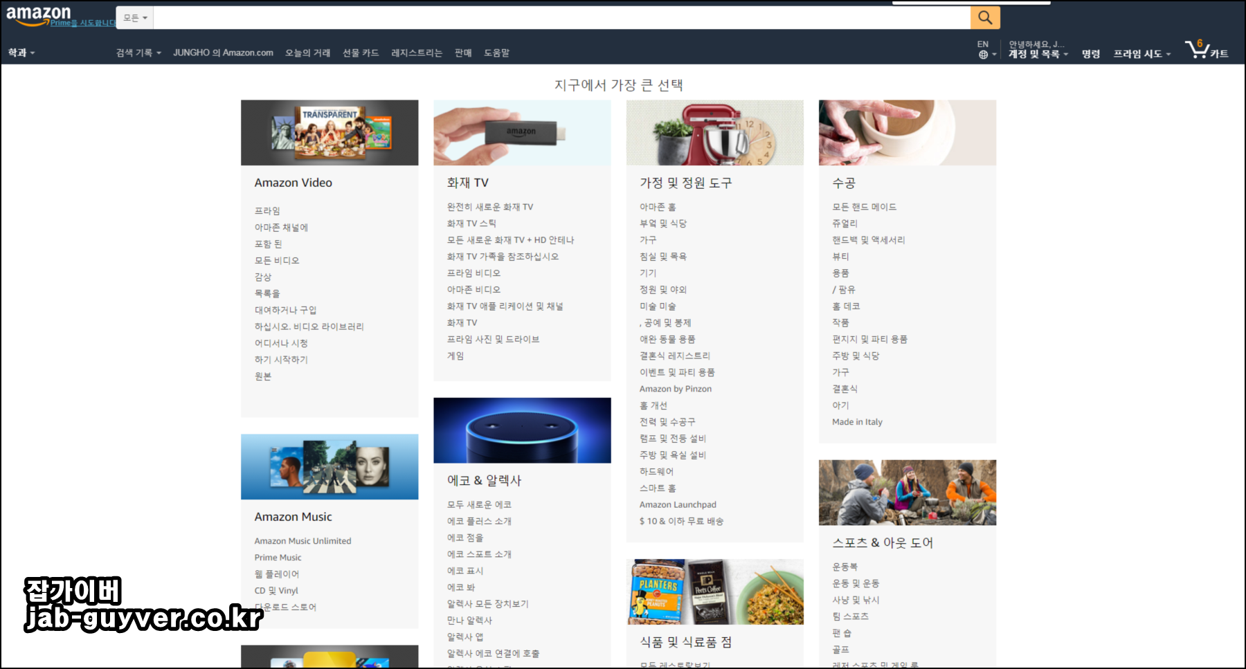
Task: Open the 에코 & 알렉사 heading
Action: [x=484, y=480]
